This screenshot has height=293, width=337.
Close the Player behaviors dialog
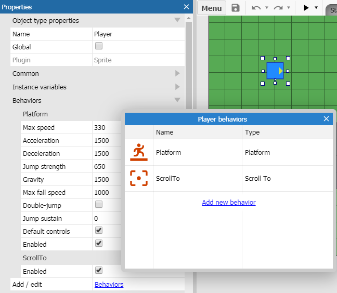[326, 119]
